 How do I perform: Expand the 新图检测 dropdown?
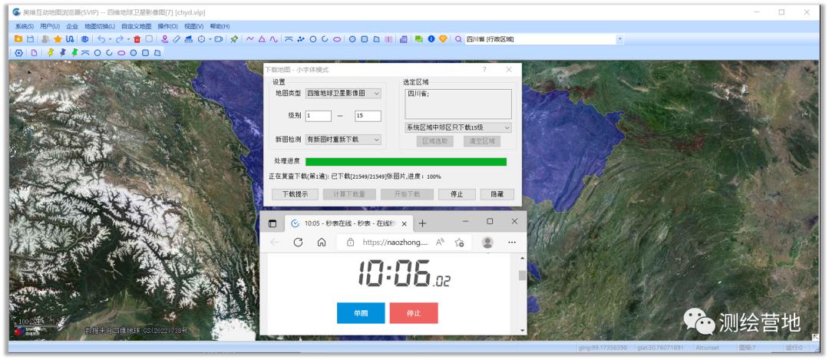(376, 140)
